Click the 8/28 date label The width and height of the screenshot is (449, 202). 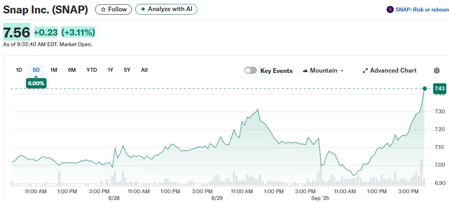click(114, 198)
